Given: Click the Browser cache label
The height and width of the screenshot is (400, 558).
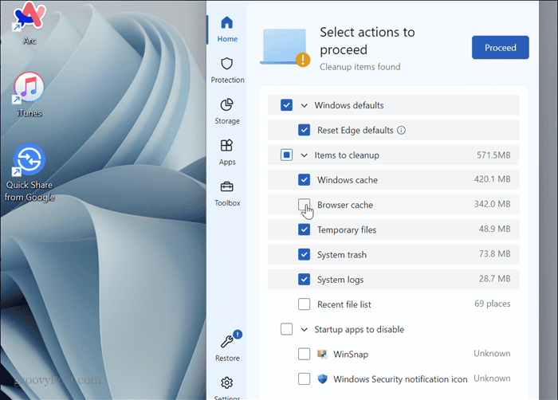Looking at the screenshot, I should click(345, 205).
